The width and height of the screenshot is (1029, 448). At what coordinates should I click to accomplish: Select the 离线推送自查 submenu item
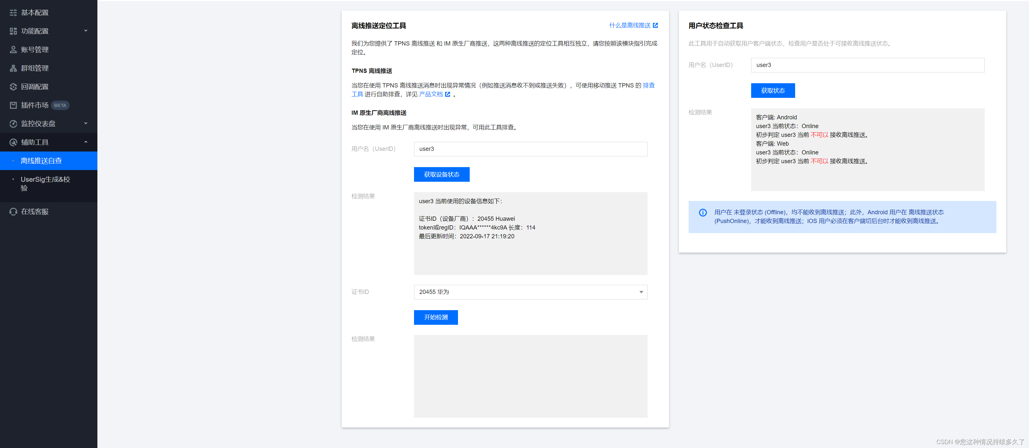pyautogui.click(x=49, y=161)
